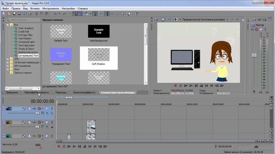Collapse the Все tree folder
Viewport: 275px width, 154px height.
[x=8, y=25]
